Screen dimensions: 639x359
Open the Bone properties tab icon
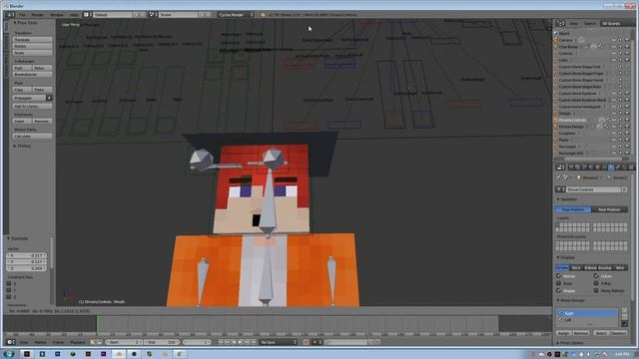click(x=617, y=168)
